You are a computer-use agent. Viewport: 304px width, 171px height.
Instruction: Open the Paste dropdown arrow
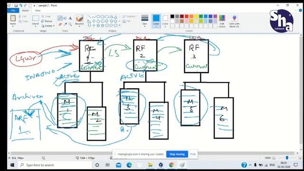(13, 26)
